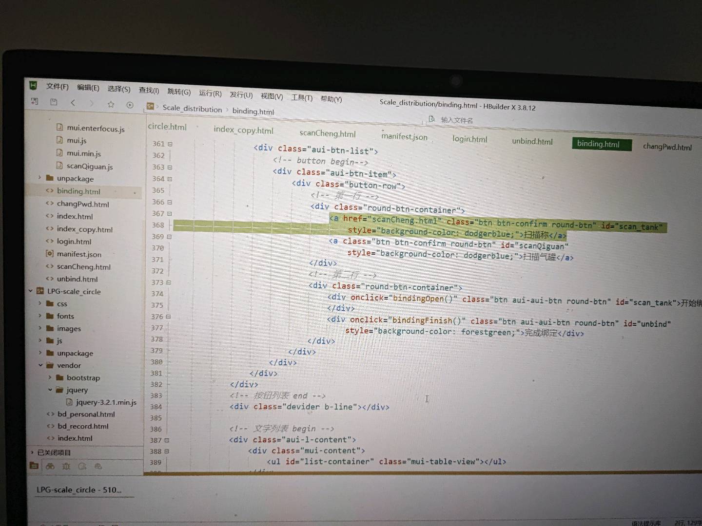The height and width of the screenshot is (526, 702).
Task: Expand the 已关闭项目 section
Action: coord(32,452)
